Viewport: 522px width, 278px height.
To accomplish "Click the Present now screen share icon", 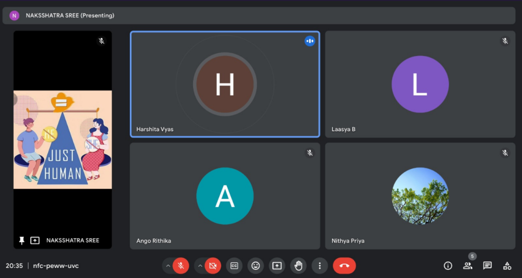I will (x=277, y=265).
